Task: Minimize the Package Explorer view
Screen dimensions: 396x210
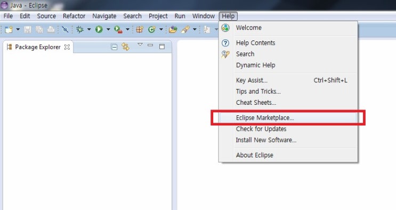Action: [x=150, y=45]
